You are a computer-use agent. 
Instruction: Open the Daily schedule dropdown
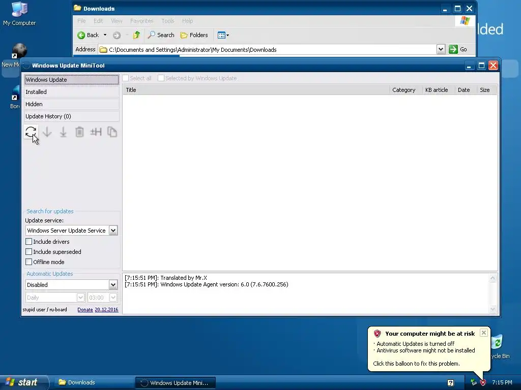click(x=80, y=298)
